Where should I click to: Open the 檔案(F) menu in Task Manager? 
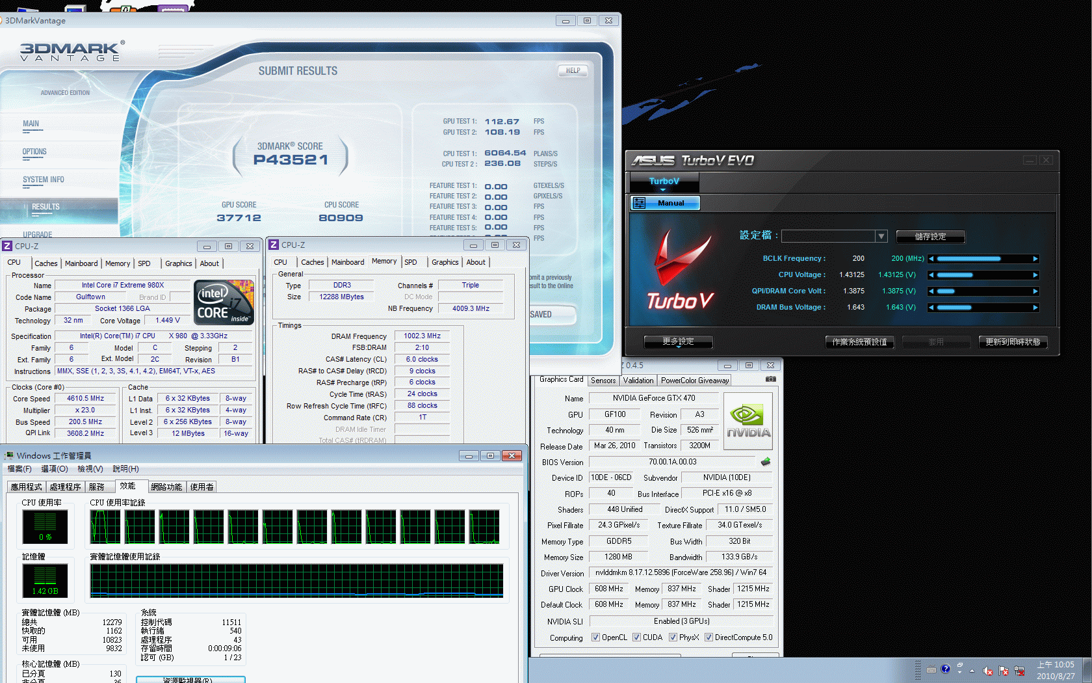pos(19,469)
